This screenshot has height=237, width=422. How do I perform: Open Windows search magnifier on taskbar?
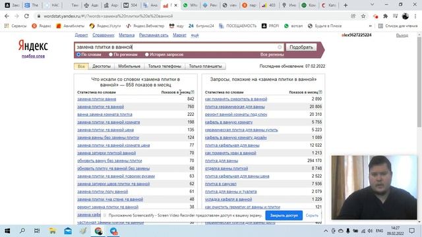click(x=22, y=231)
